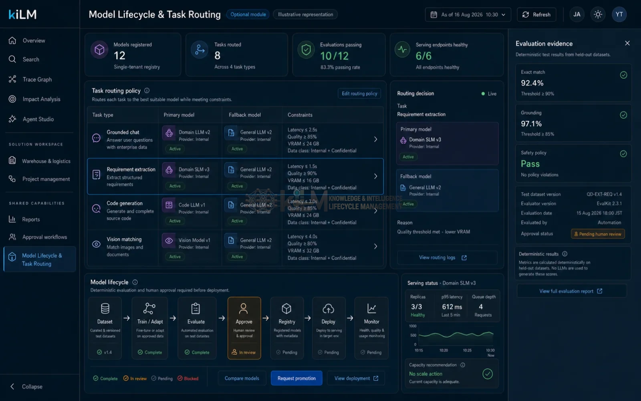Image resolution: width=641 pixels, height=401 pixels.
Task: Expand the Grounded chat row chevron
Action: point(375,139)
